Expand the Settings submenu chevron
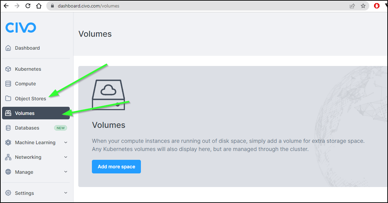Screen dimensions: 388x203 (66, 193)
